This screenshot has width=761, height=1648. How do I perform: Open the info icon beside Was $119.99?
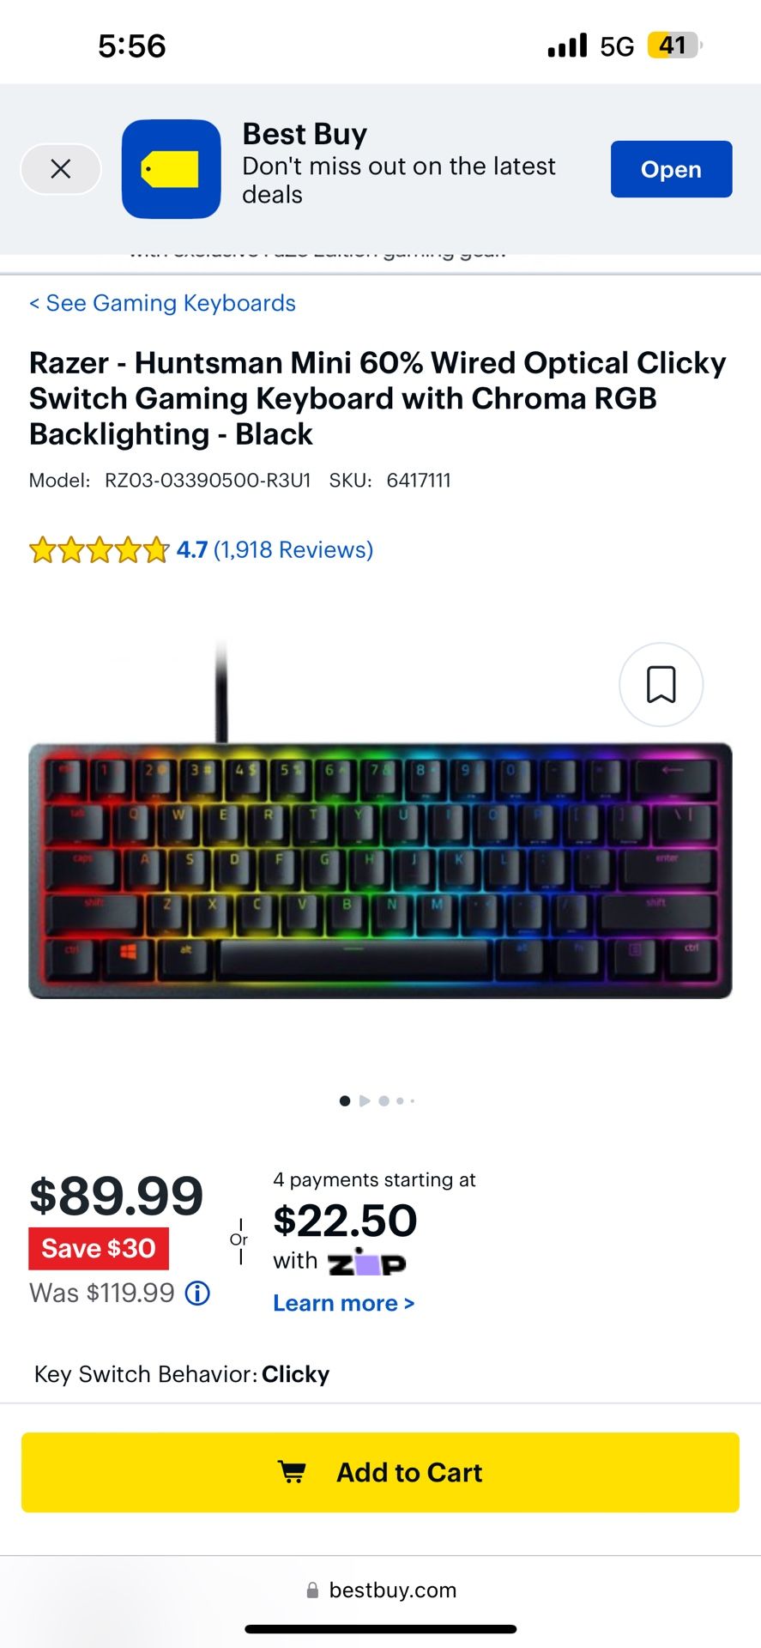click(x=197, y=1293)
